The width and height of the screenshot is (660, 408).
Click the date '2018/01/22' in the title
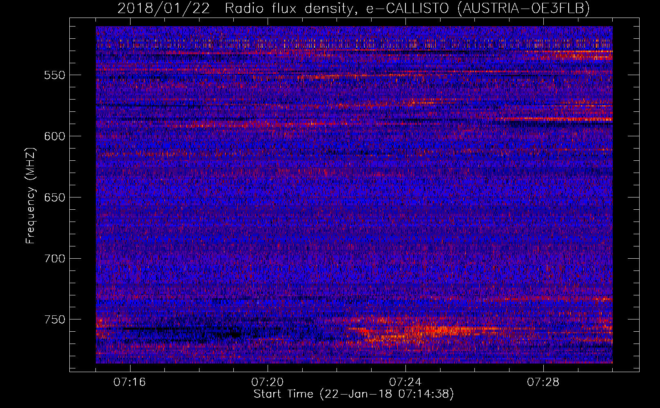(x=164, y=8)
